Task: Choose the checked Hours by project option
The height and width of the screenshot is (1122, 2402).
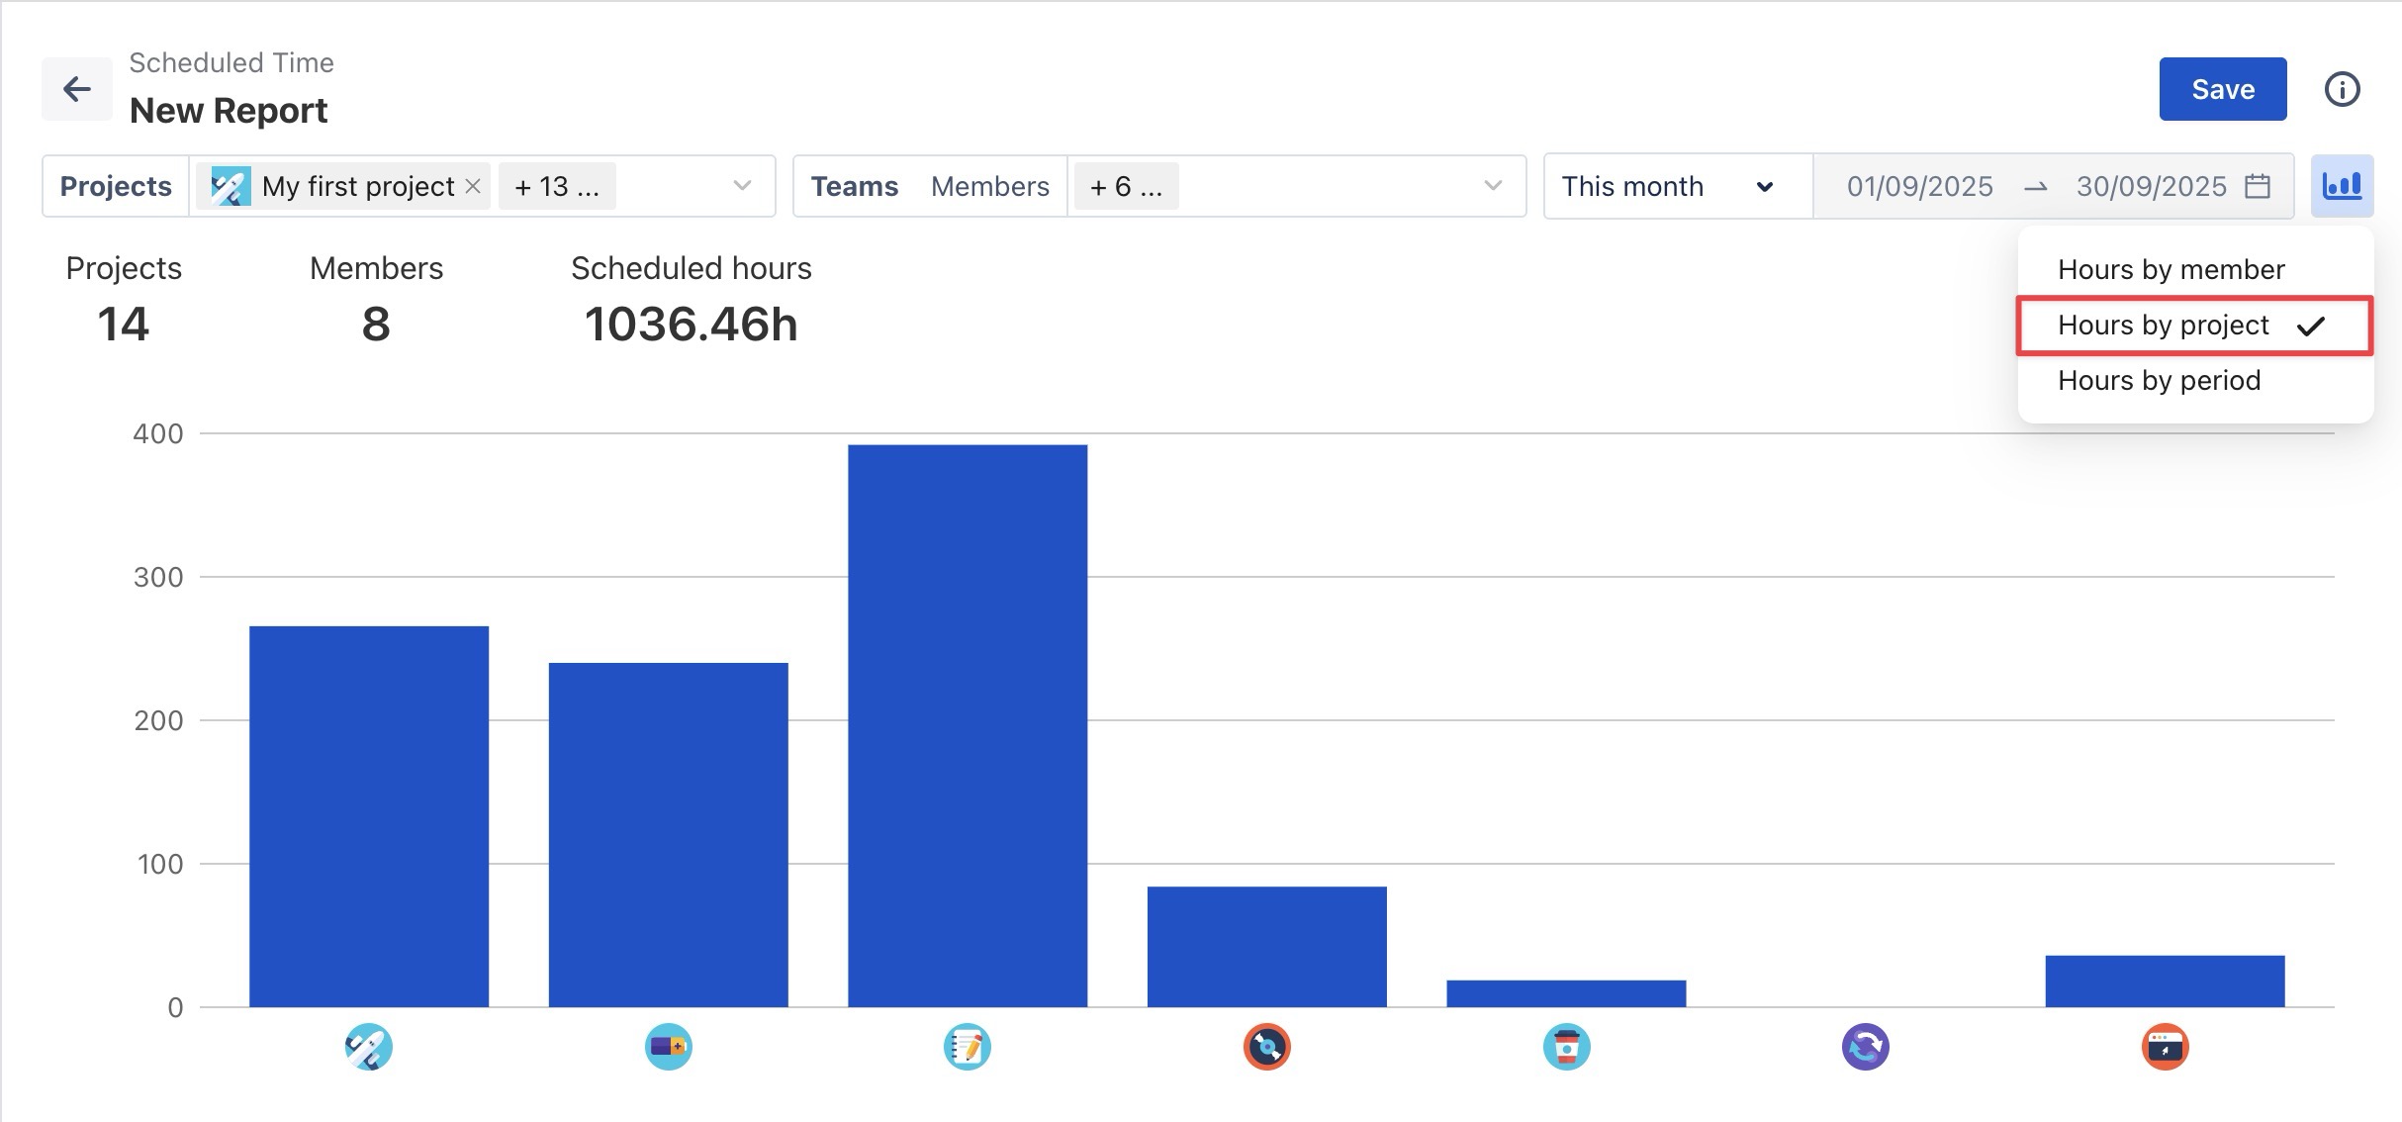Action: [x=2163, y=326]
